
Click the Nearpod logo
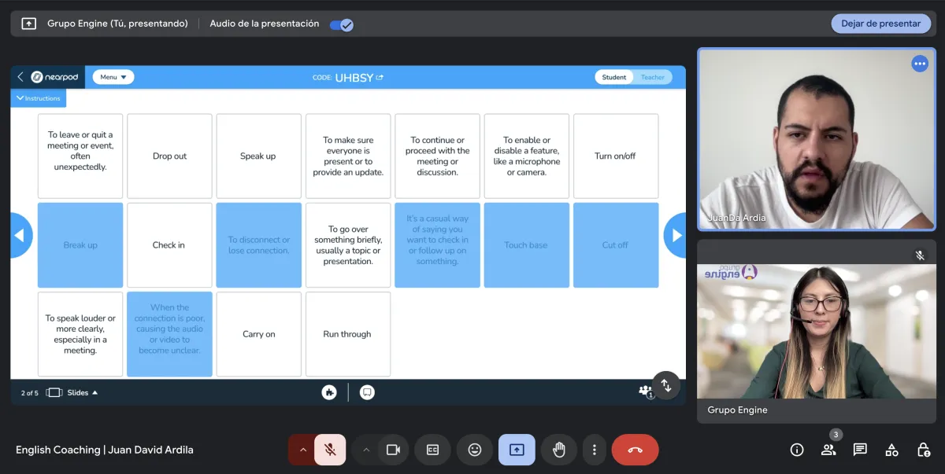[54, 77]
